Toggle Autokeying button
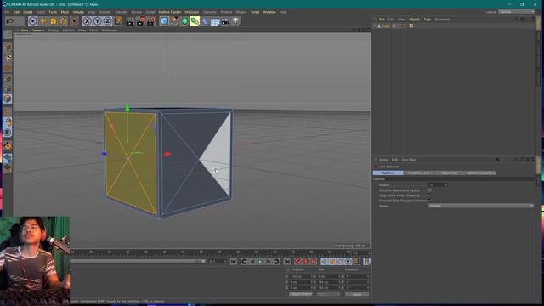Image resolution: width=544 pixels, height=306 pixels. (x=305, y=262)
